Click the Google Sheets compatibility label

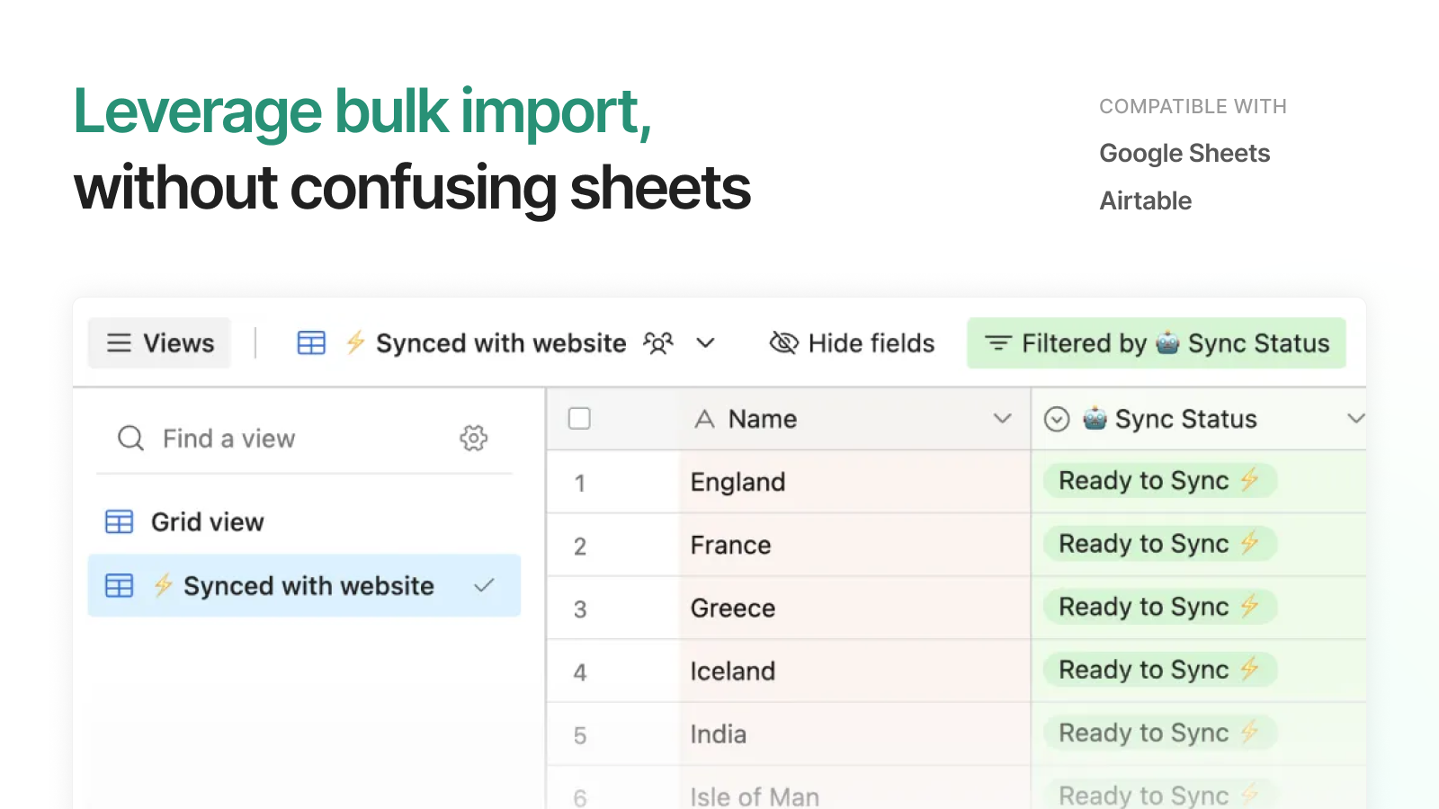(x=1184, y=154)
